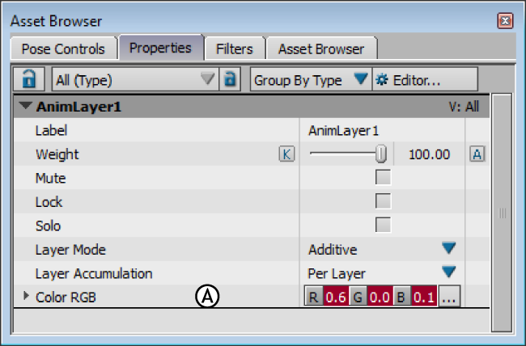Click the Label field showing AnimLayer1
Image resolution: width=526 pixels, height=346 pixels.
[x=343, y=130]
